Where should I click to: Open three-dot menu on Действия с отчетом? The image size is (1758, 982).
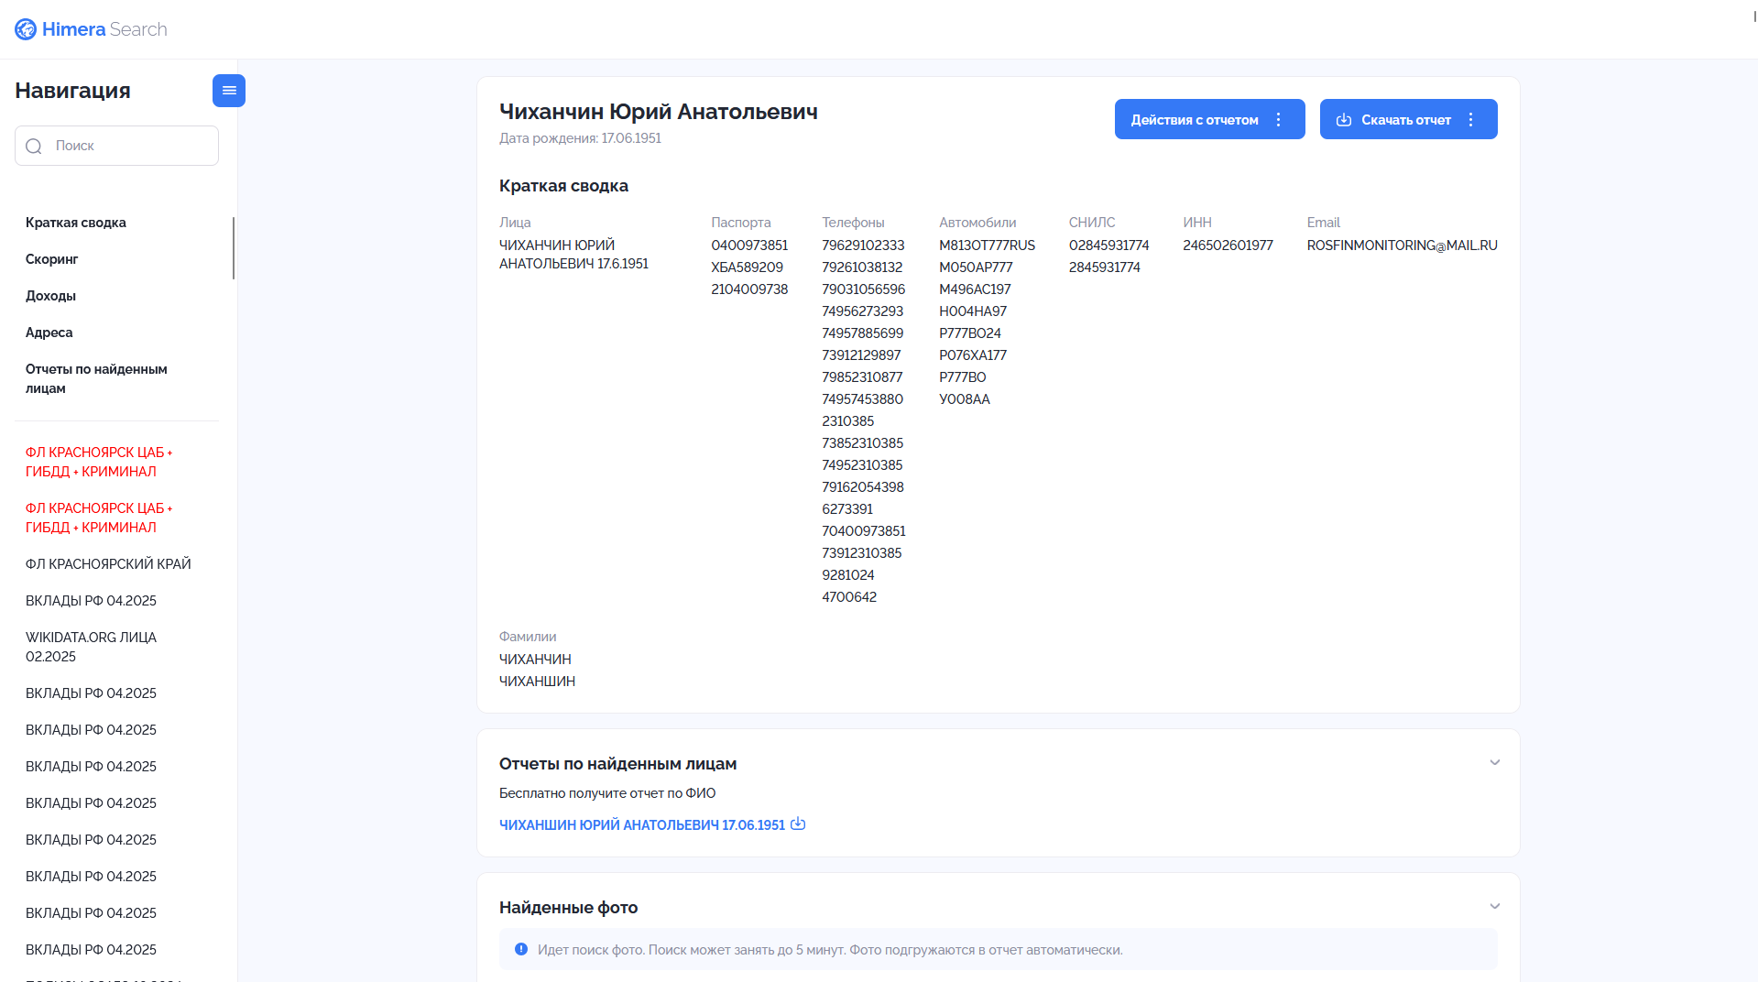pyautogui.click(x=1279, y=120)
